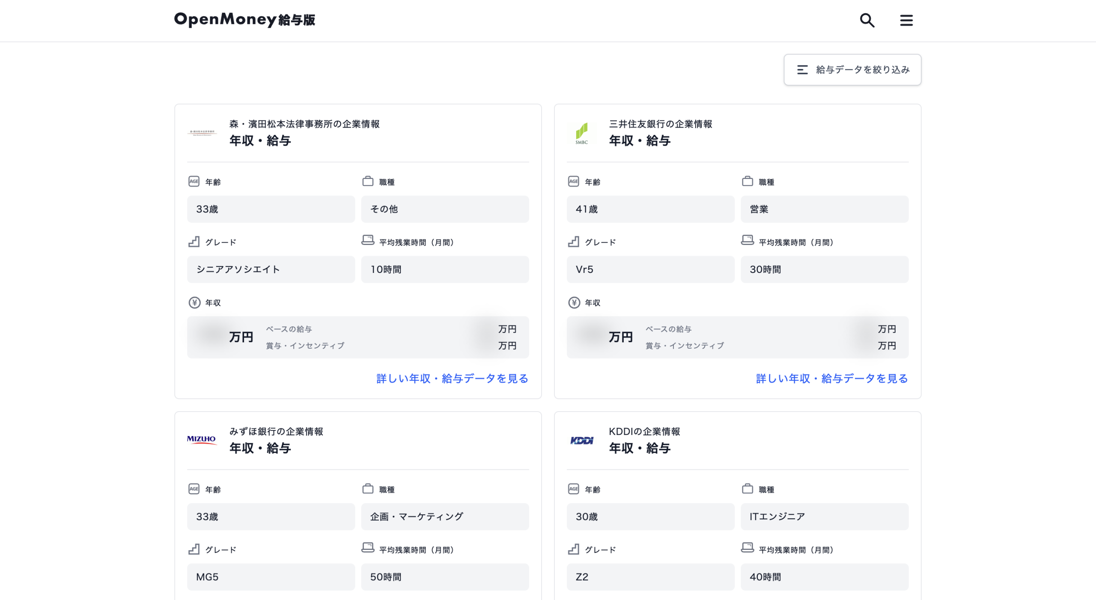Click the 41歳 age value
The width and height of the screenshot is (1096, 600).
click(x=651, y=209)
